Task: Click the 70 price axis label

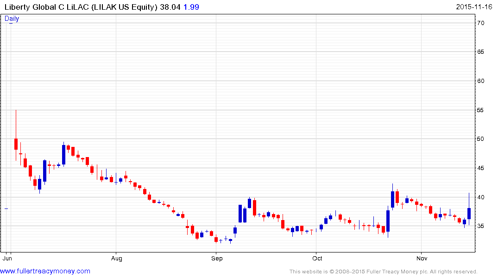Action: click(x=480, y=23)
